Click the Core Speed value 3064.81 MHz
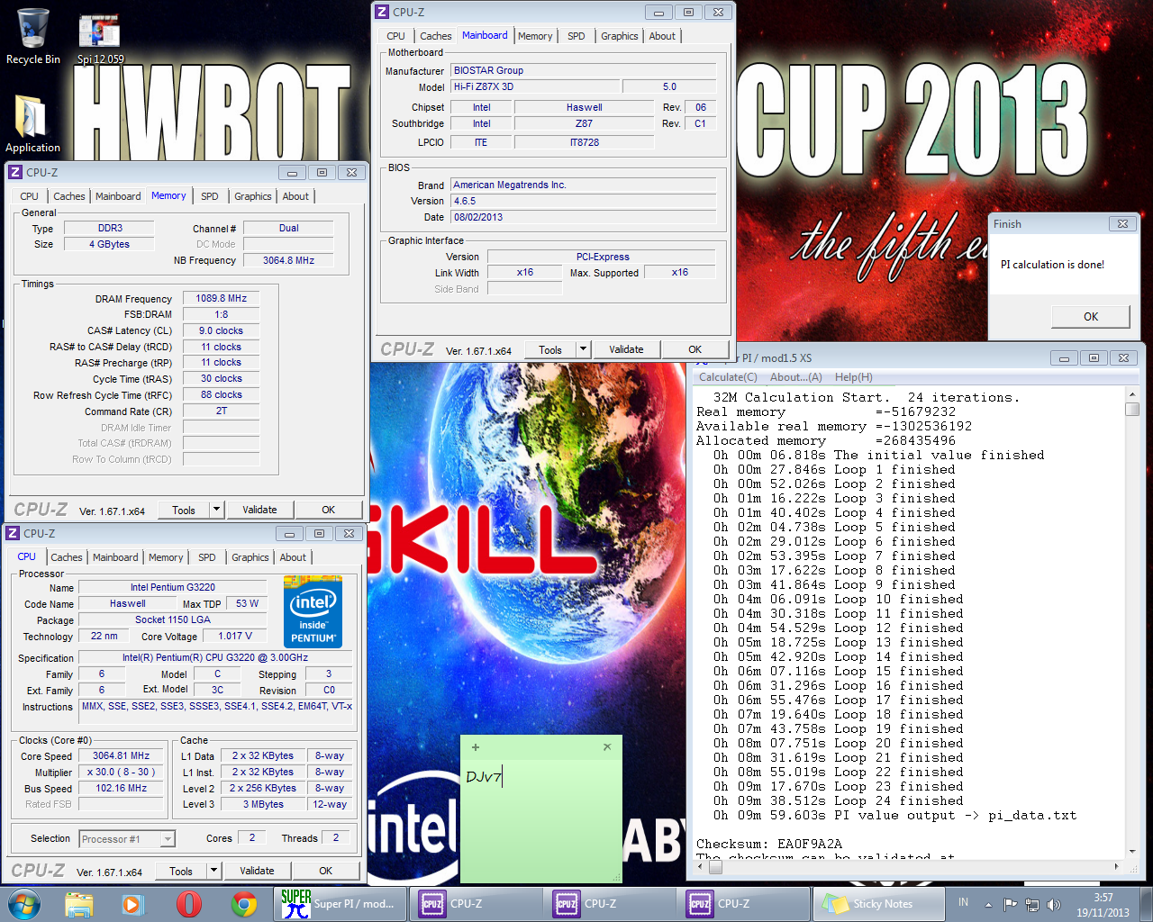The width and height of the screenshot is (1153, 922). tap(122, 755)
